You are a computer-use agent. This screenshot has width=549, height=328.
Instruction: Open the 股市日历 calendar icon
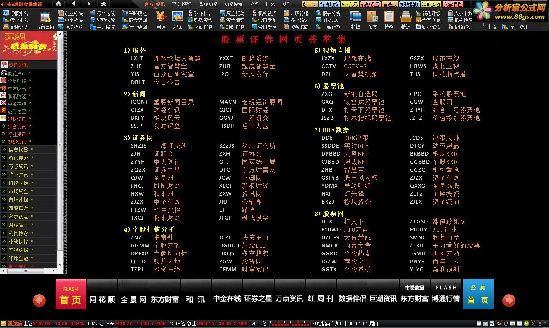(45, 21)
